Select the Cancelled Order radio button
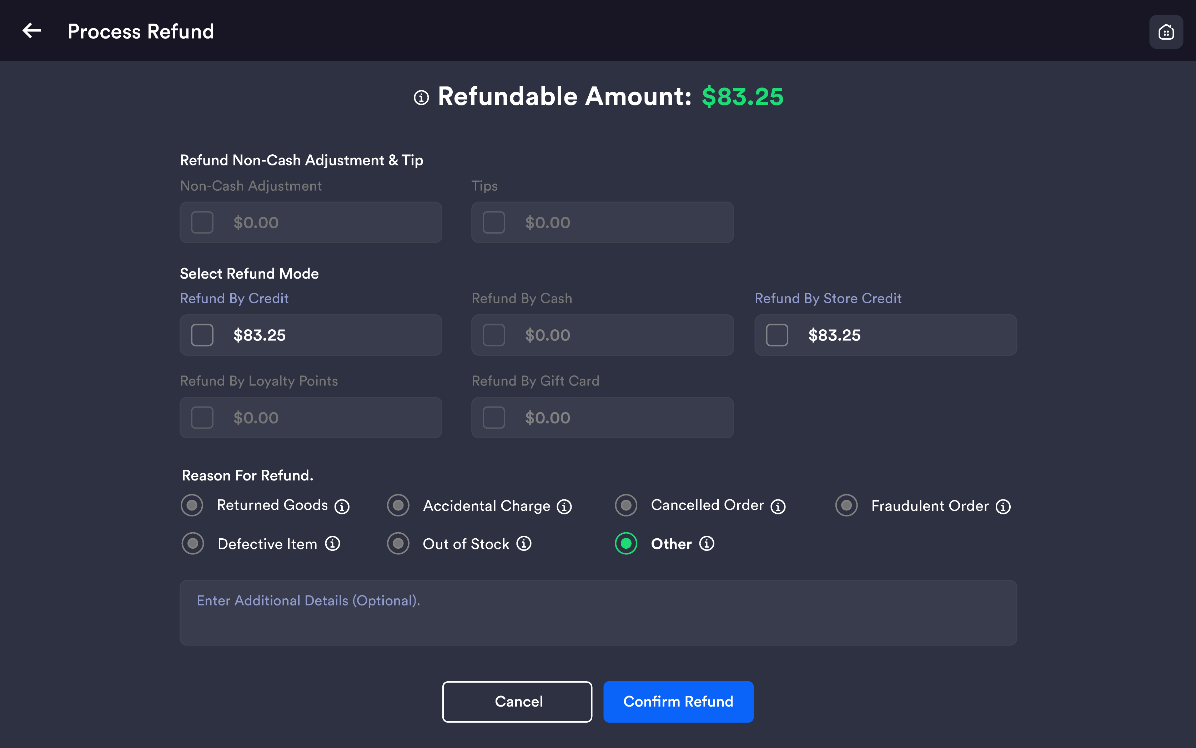This screenshot has width=1196, height=748. 626,505
